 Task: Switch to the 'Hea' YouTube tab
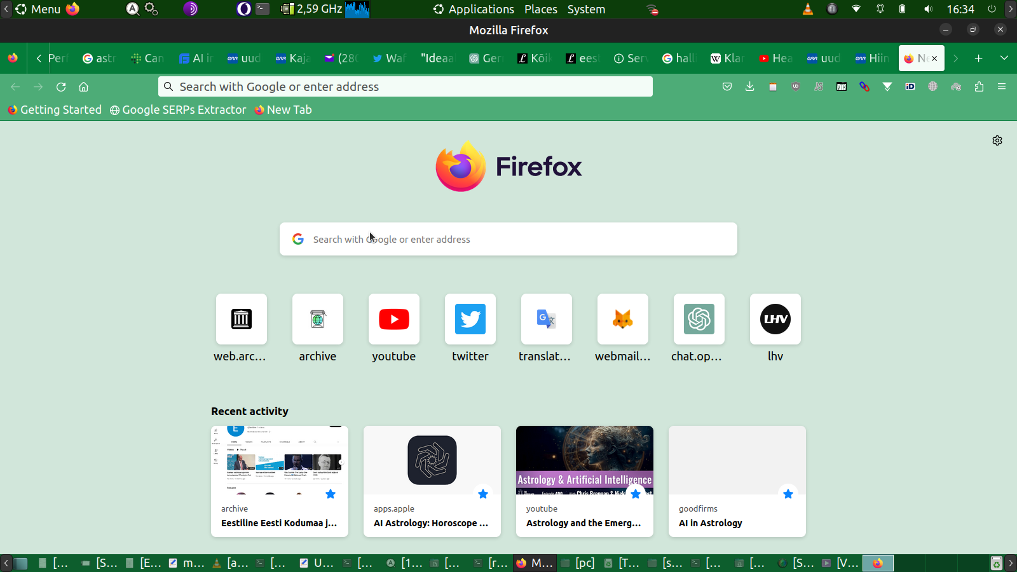(x=775, y=58)
